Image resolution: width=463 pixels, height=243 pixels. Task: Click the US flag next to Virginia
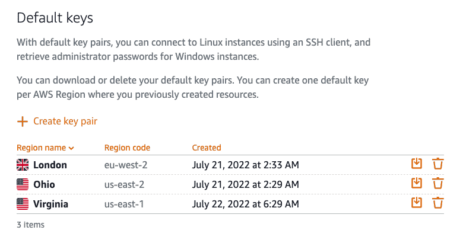tap(23, 204)
